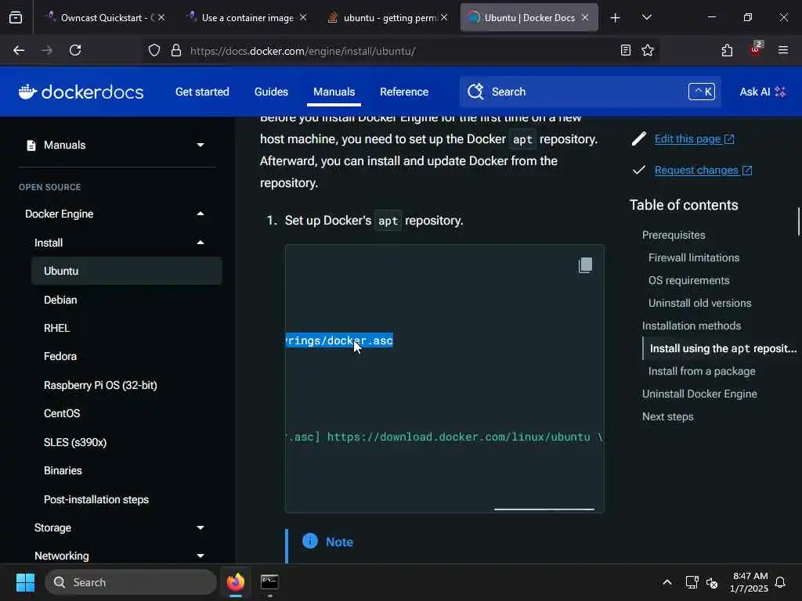The image size is (802, 601).
Task: Expand the Storage section arrow
Action: [x=200, y=527]
